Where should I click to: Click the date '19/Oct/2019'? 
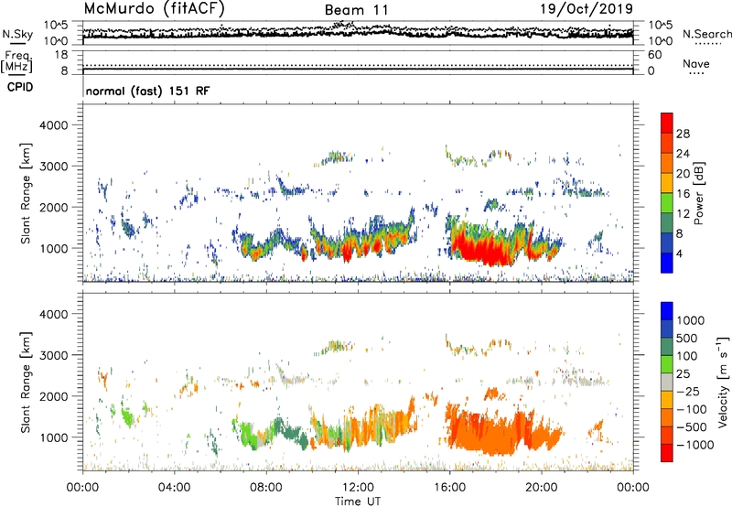pos(587,9)
